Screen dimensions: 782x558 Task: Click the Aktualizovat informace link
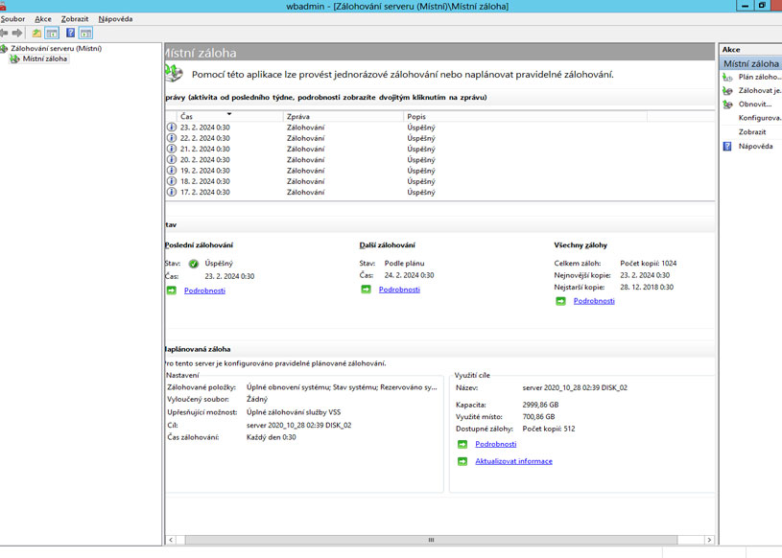pos(513,461)
